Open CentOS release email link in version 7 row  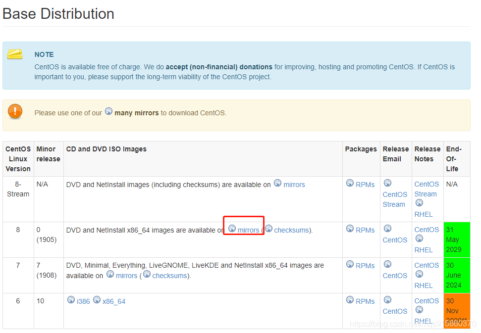click(395, 276)
